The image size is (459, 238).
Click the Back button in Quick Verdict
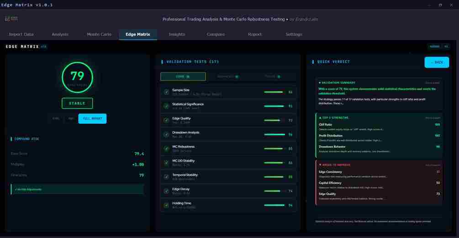tap(437, 62)
